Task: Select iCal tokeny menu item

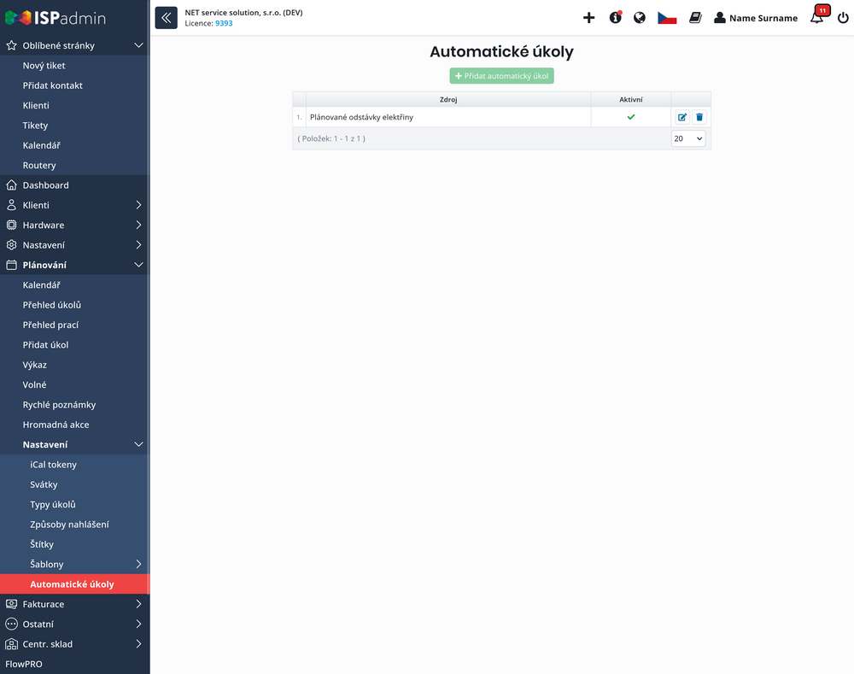Action: click(x=53, y=465)
